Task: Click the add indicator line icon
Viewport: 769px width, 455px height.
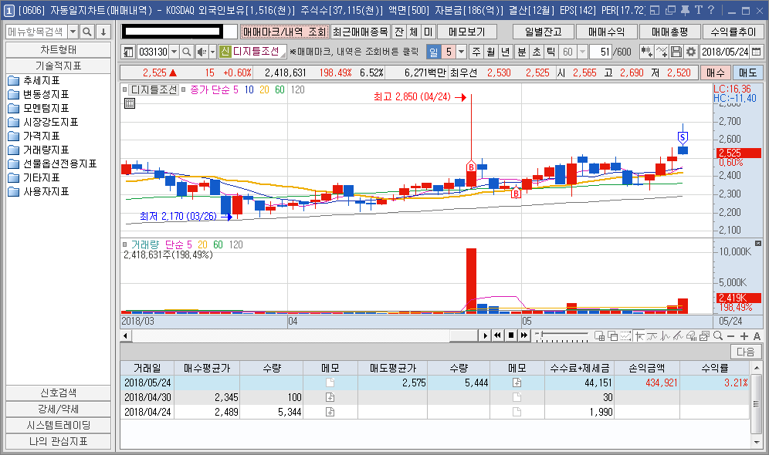Action: 661,52
